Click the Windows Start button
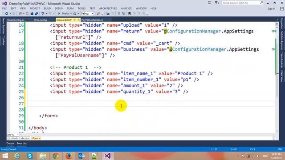Viewport: 285px width, 160px height. [5, 156]
